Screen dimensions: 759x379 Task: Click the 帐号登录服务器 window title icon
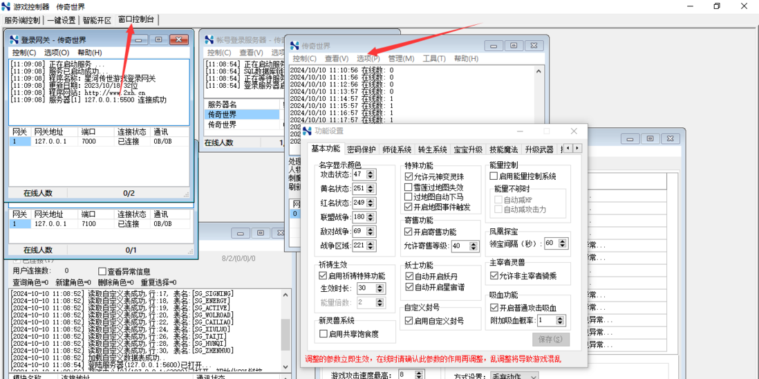[x=209, y=39]
